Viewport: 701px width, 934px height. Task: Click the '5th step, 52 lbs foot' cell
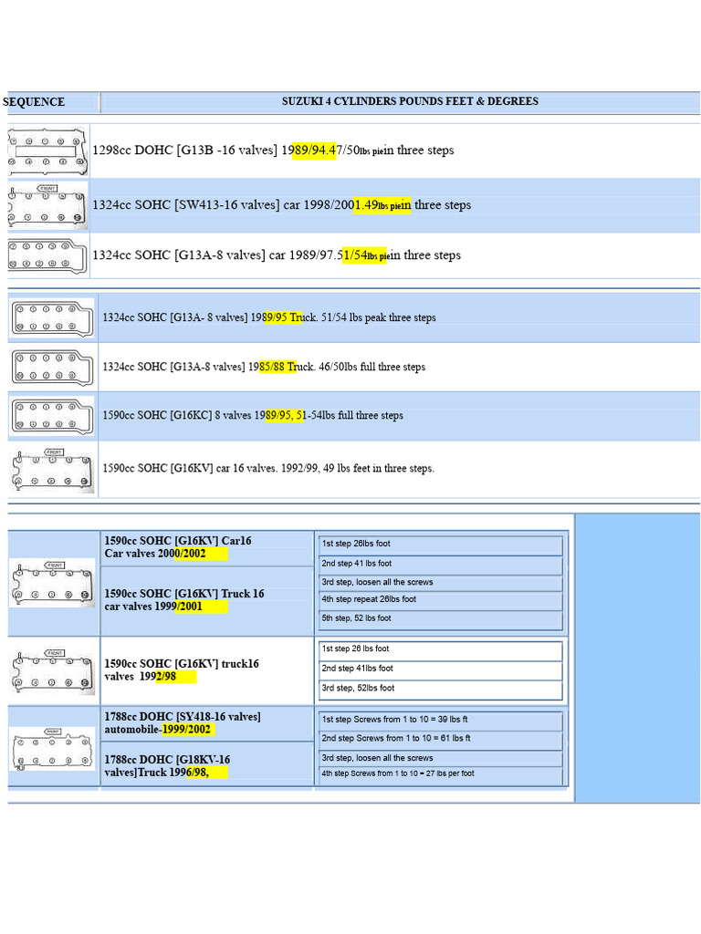coord(441,619)
